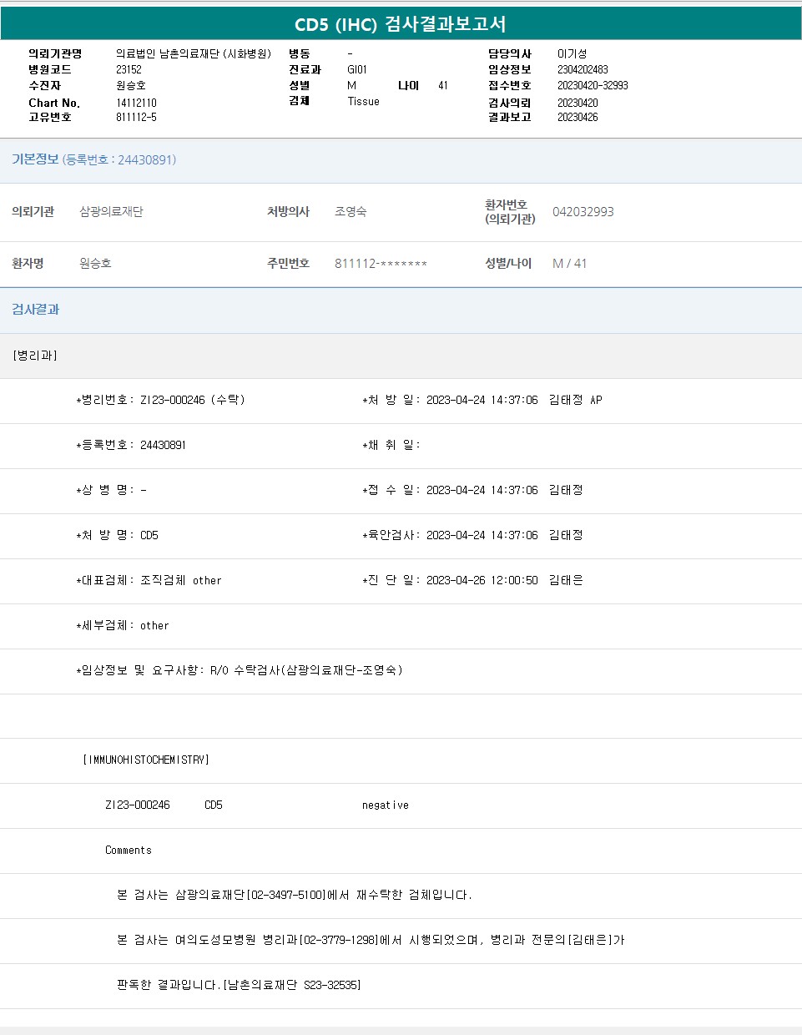Select the 기본정보 section header
The image size is (802, 1035).
(35, 159)
